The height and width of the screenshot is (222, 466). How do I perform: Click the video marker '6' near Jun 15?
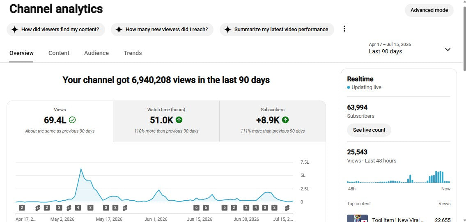pos(196,208)
